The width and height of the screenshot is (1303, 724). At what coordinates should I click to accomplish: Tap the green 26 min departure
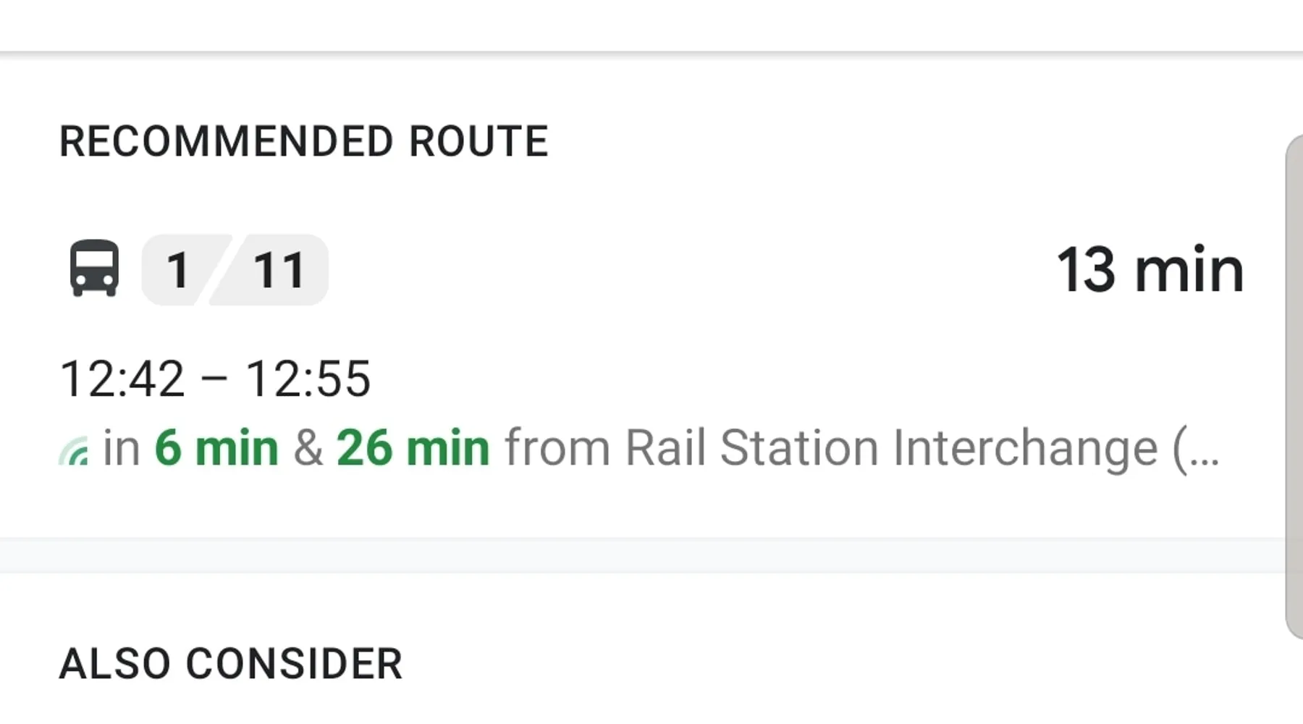click(x=413, y=448)
